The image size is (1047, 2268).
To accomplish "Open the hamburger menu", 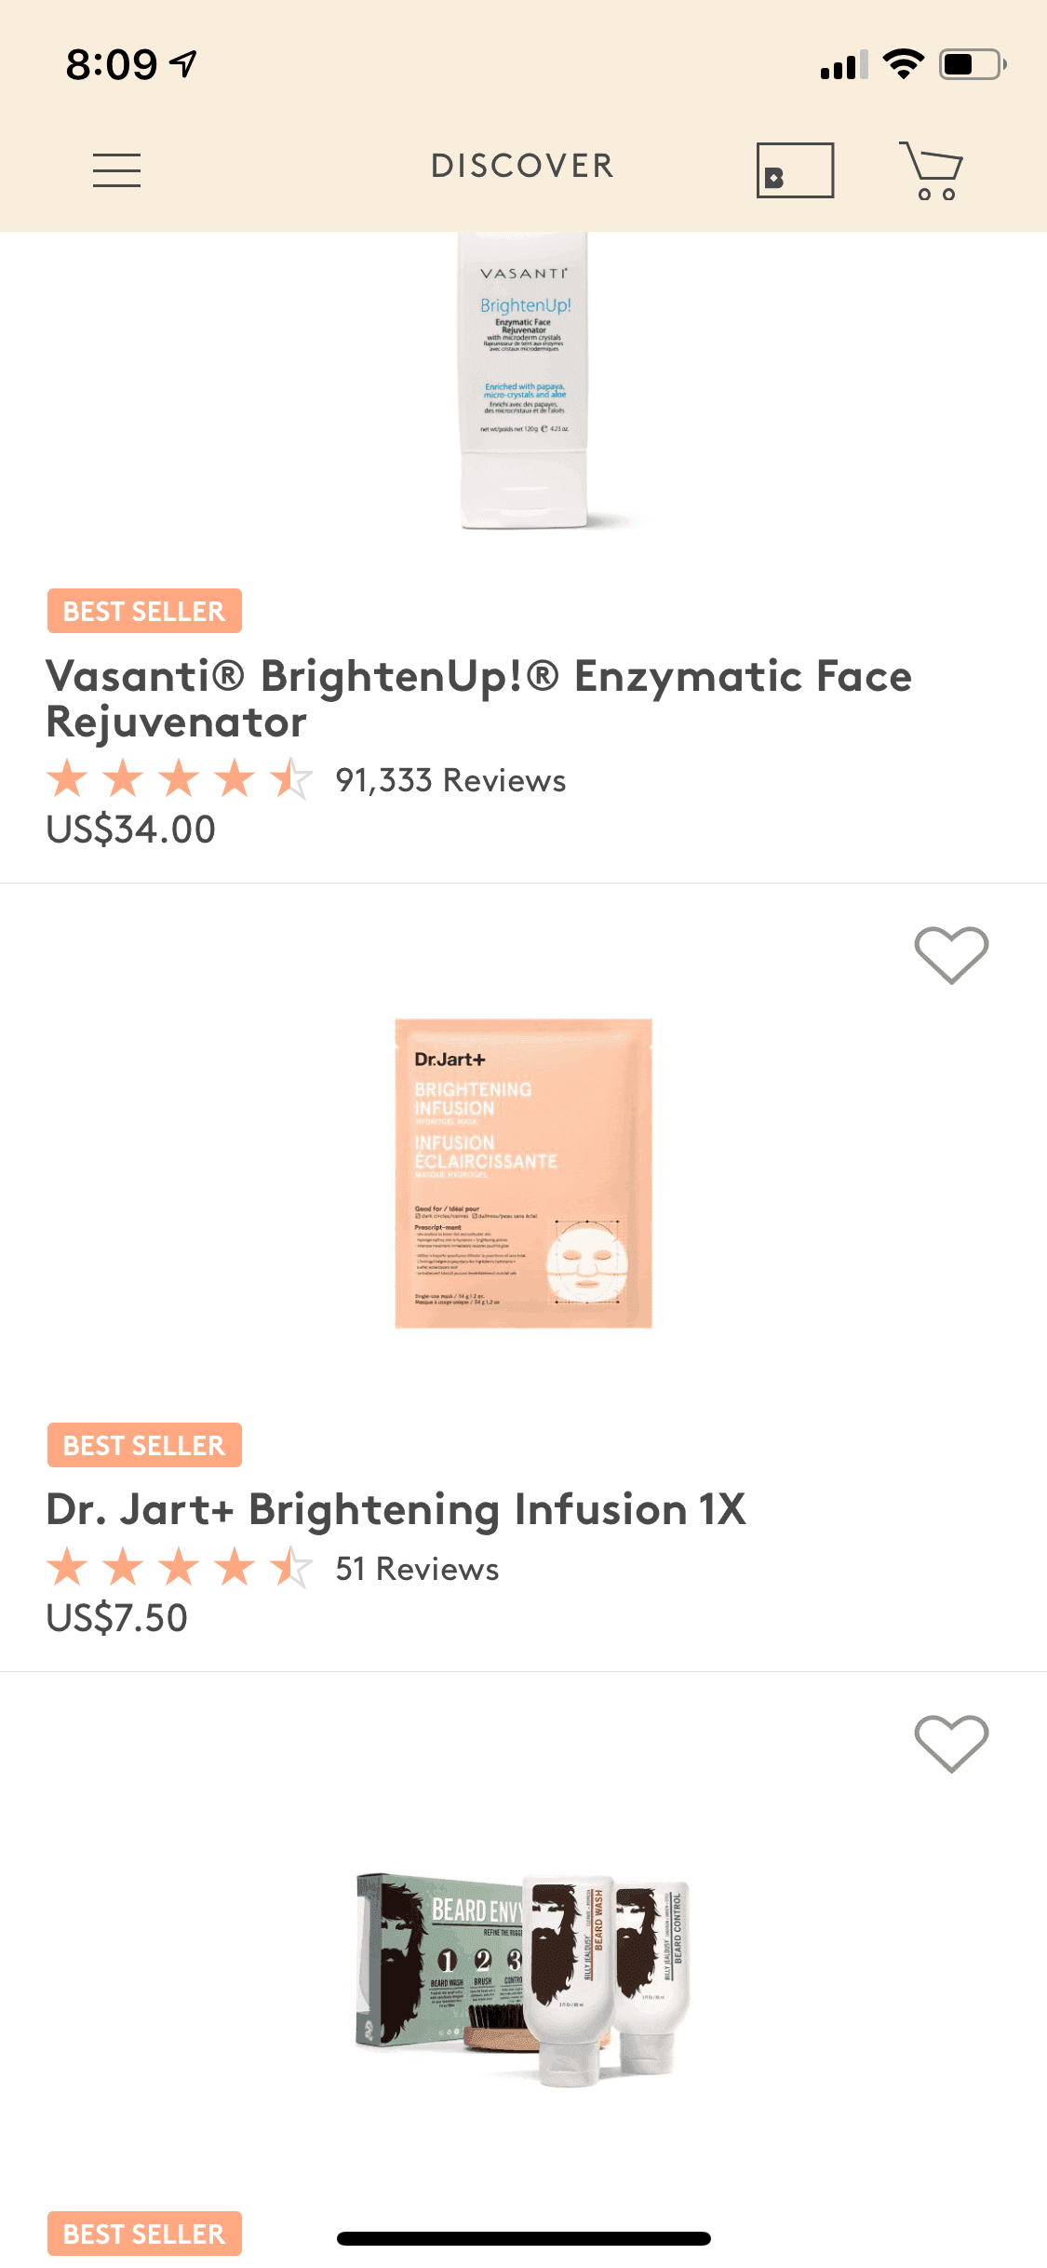I will tap(116, 170).
